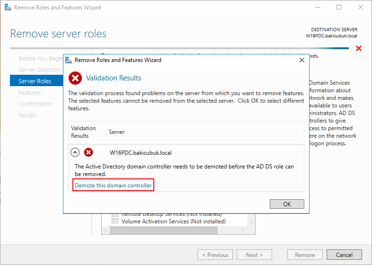Confirm the validation dialog with OK
This screenshot has height=265, width=372.
pos(287,204)
